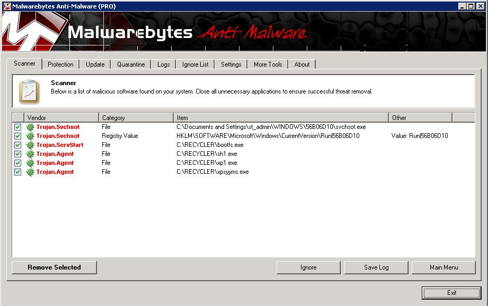Click the Ignore button
The height and width of the screenshot is (306, 488).
pos(308,267)
